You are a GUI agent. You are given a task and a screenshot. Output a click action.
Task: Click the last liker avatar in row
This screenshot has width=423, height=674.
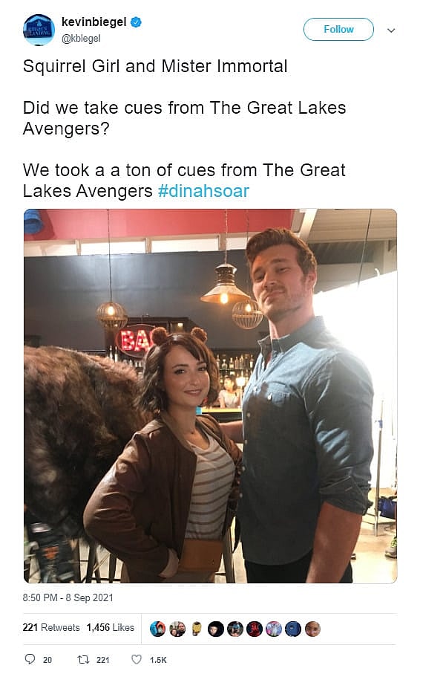click(x=312, y=629)
